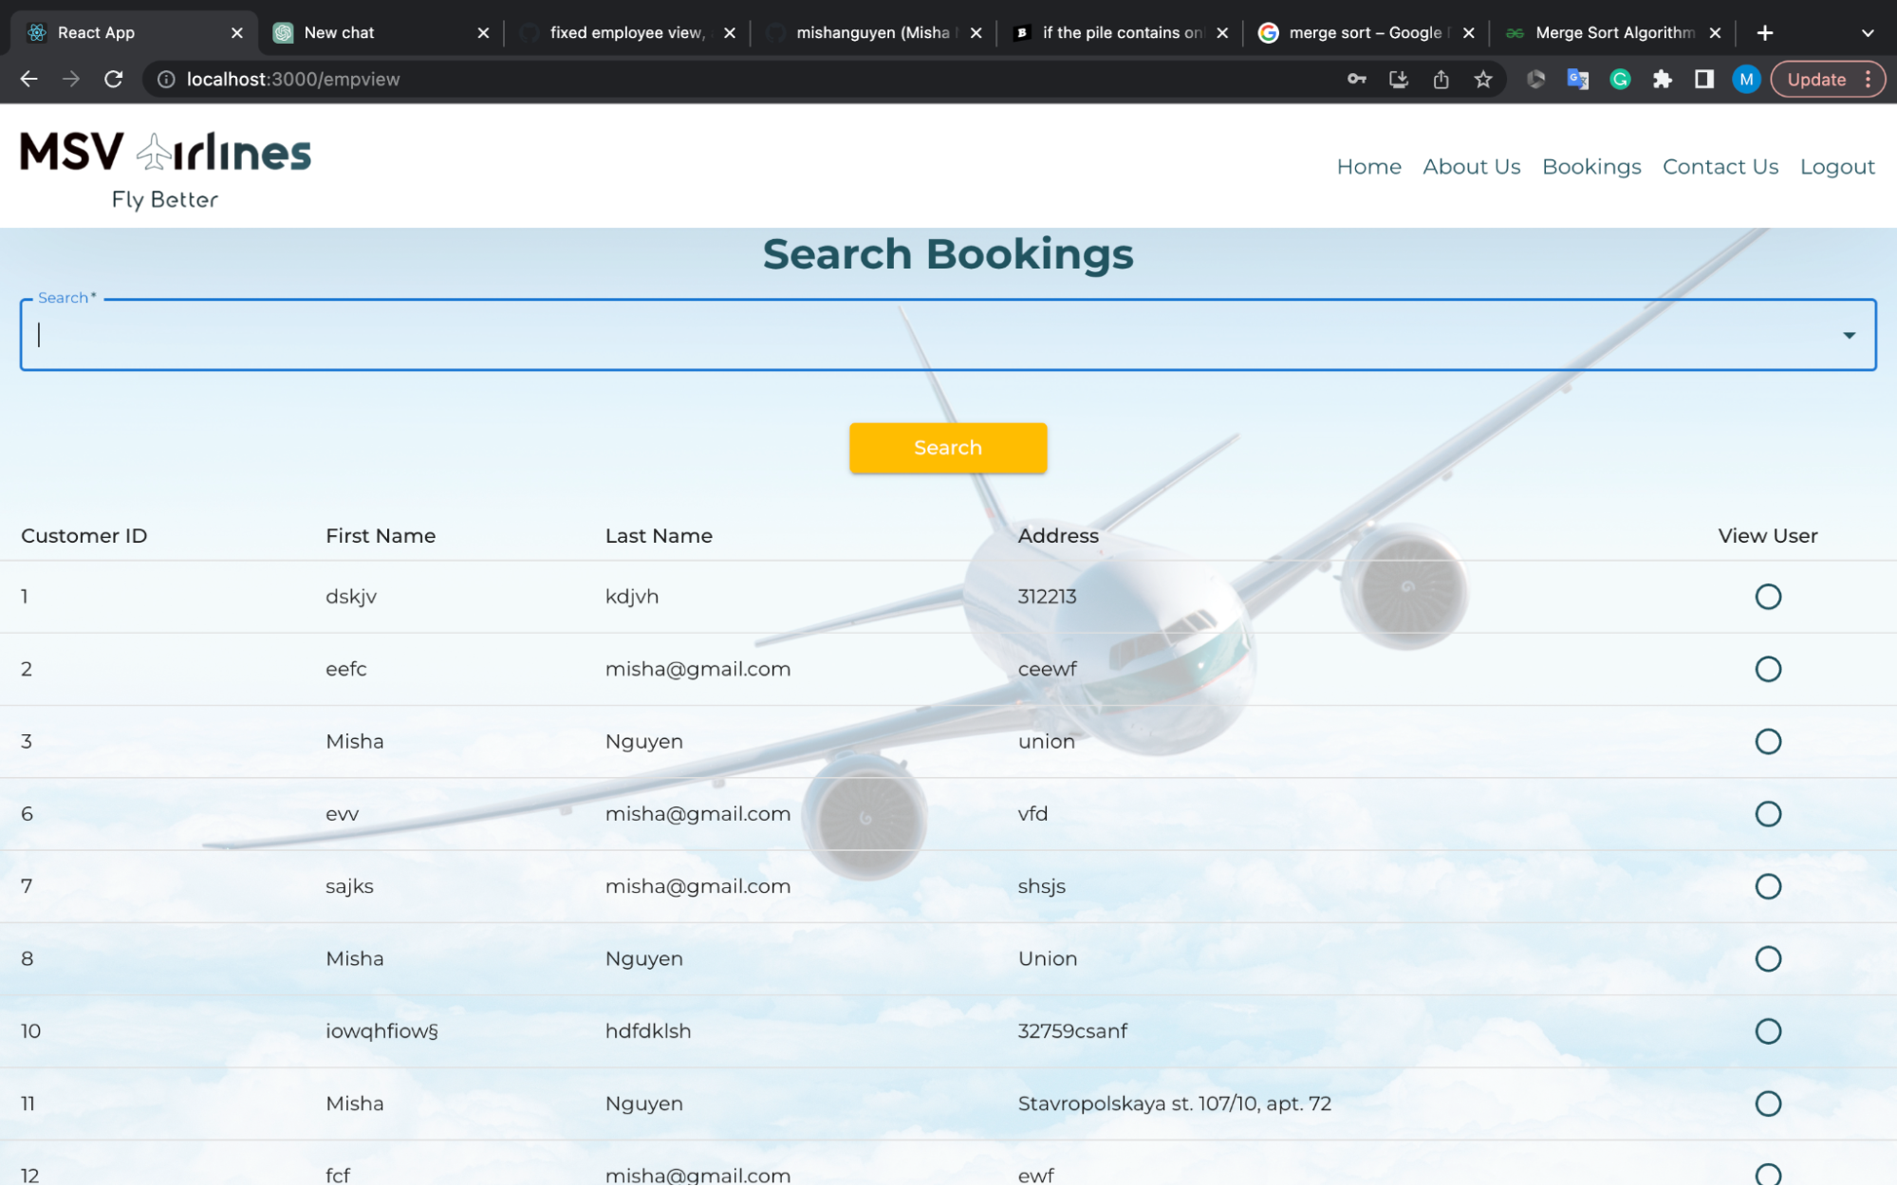This screenshot has height=1186, width=1897.
Task: Open the Grammarly extension
Action: (1620, 79)
